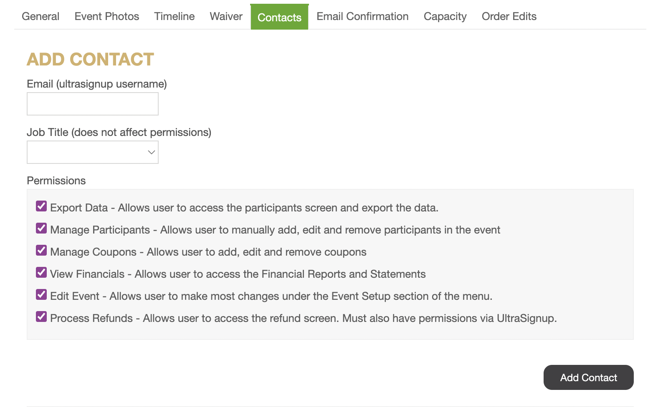This screenshot has height=407, width=658.
Task: Uncheck the View Financials checkbox
Action: tap(41, 272)
